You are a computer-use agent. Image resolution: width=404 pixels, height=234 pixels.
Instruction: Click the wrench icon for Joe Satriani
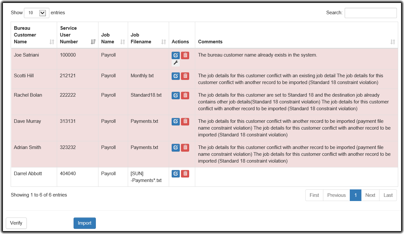(176, 63)
